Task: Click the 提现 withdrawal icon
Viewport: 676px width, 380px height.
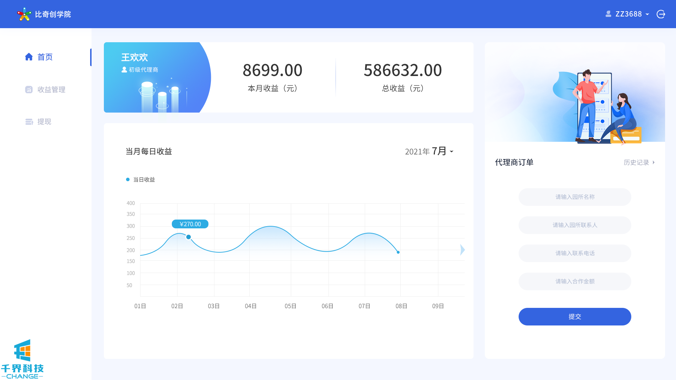Action: click(x=29, y=122)
